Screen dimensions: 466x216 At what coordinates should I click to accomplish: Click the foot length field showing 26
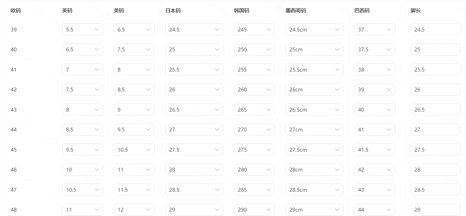click(x=435, y=90)
